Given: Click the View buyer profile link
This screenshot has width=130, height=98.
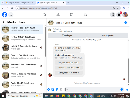Looking at the screenshot, I should tap(96, 40).
